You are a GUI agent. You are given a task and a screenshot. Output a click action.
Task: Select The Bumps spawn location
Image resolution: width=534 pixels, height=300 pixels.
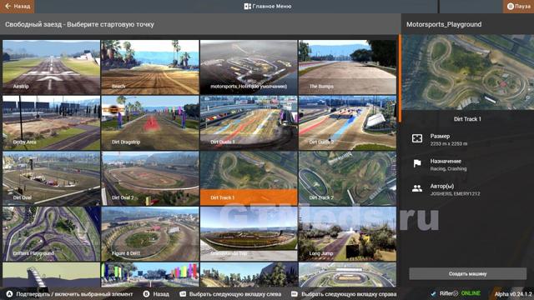pyautogui.click(x=347, y=67)
